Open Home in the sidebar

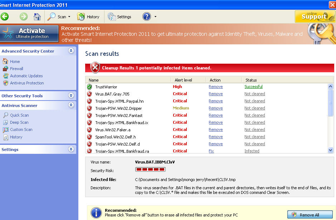15,62
